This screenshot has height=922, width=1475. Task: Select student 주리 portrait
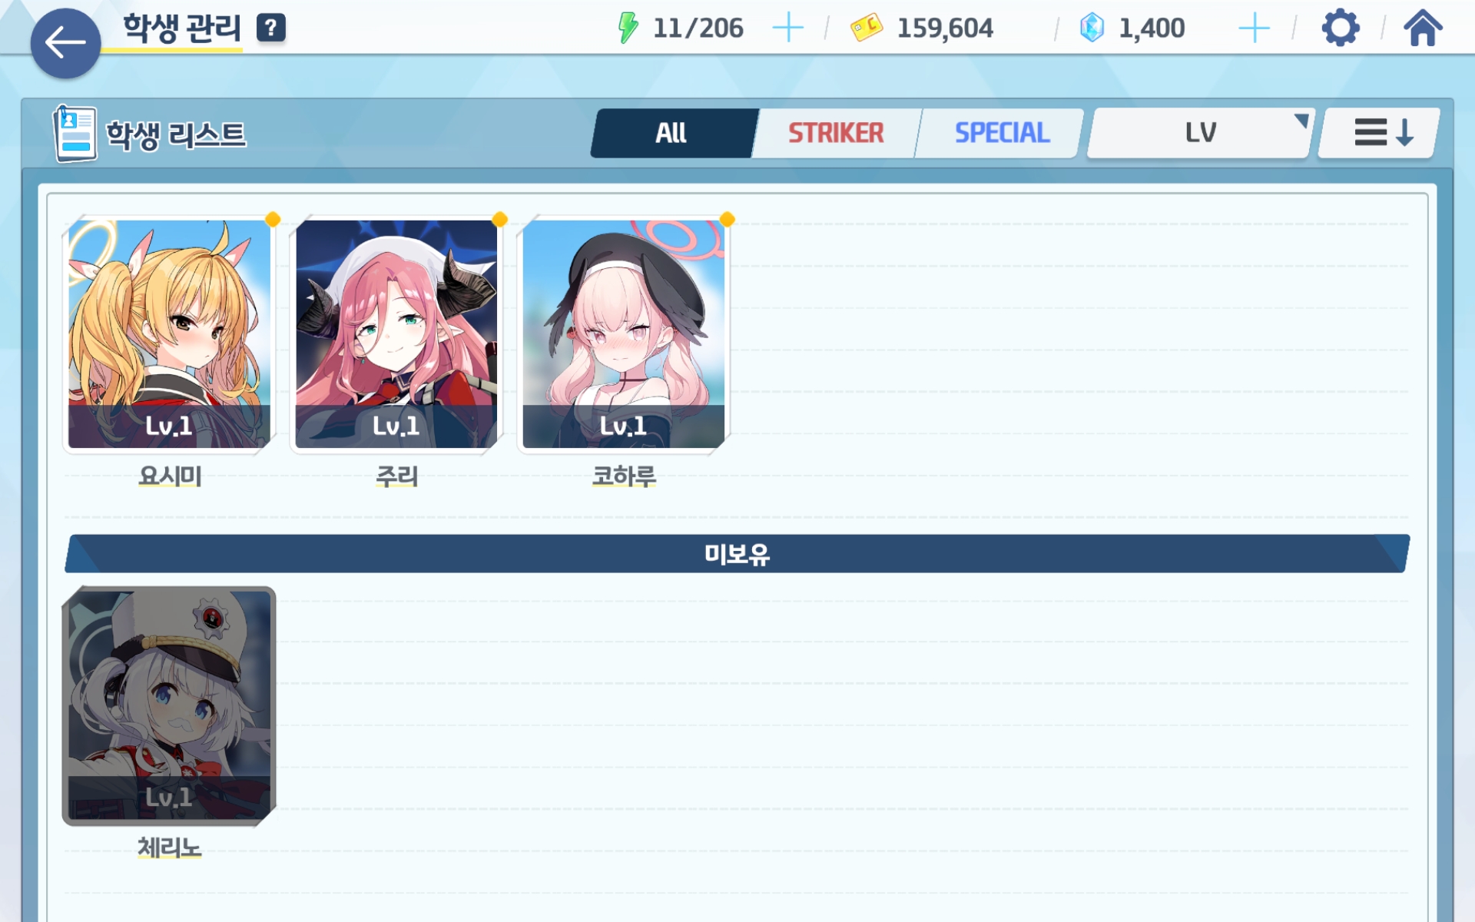[x=396, y=334]
